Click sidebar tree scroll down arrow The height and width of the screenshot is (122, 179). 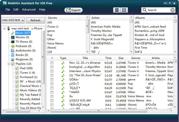43,107
